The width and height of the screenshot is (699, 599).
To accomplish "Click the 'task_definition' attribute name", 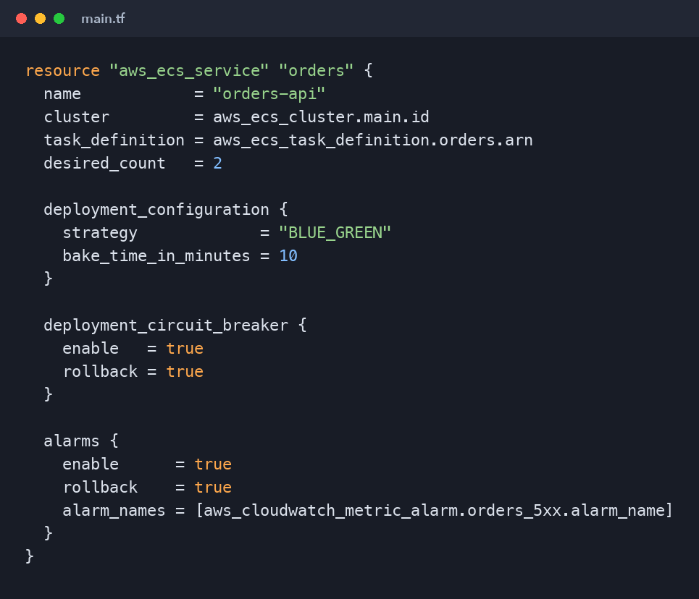I will tap(114, 140).
